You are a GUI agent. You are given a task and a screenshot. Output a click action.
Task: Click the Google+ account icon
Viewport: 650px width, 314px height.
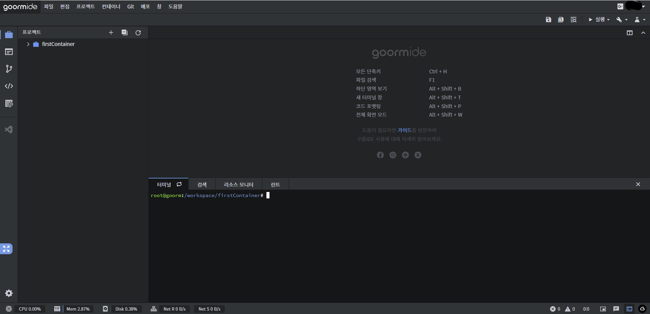pyautogui.click(x=620, y=6)
